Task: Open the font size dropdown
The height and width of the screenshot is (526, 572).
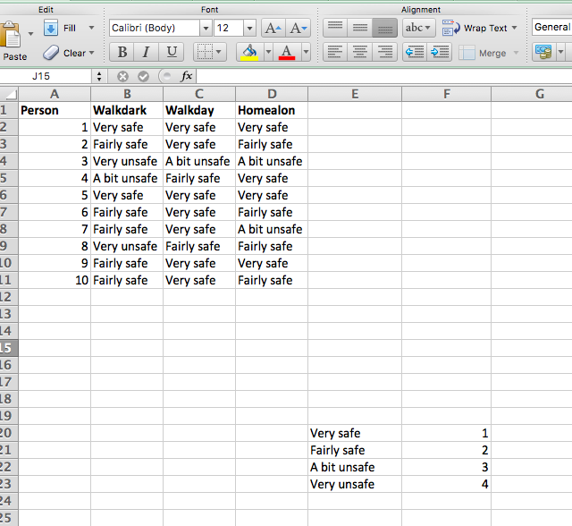Action: pos(250,28)
